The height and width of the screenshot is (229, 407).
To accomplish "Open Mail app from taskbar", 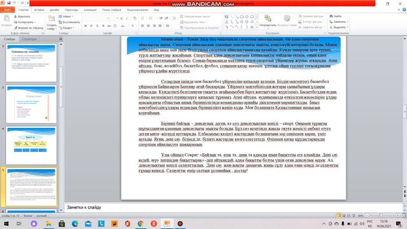I will pyautogui.click(x=88, y=223).
